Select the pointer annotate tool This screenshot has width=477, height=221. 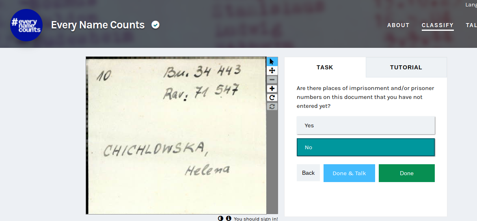[272, 62]
